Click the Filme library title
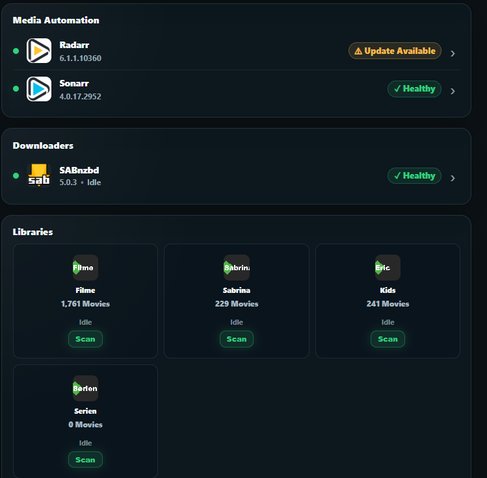Screen dimensions: 487x478 (x=85, y=290)
